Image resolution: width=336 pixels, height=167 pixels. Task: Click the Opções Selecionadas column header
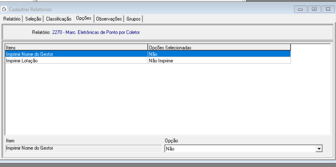coord(219,47)
